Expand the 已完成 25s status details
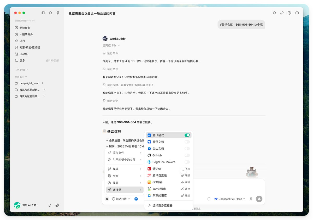 pyautogui.click(x=111, y=46)
